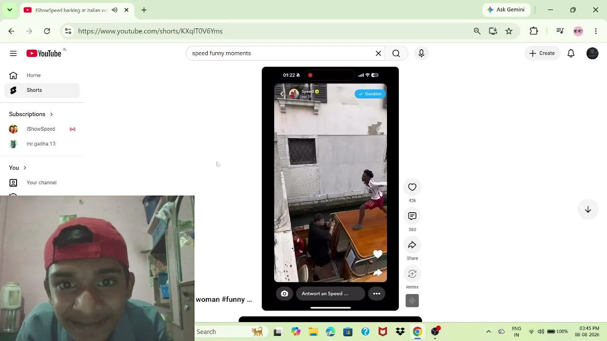Open the Chrome profile avatar
The image size is (607, 341).
pyautogui.click(x=578, y=31)
